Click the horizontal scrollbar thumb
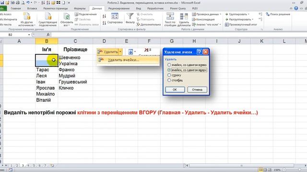 click(x=241, y=166)
